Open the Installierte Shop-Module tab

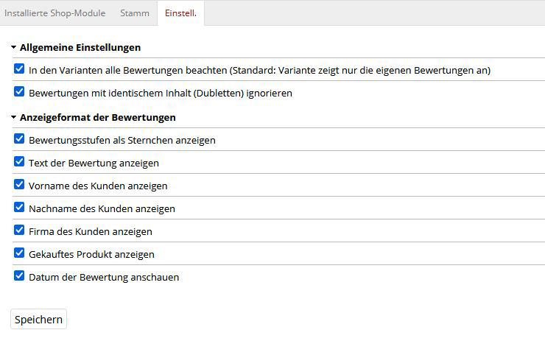pyautogui.click(x=55, y=13)
